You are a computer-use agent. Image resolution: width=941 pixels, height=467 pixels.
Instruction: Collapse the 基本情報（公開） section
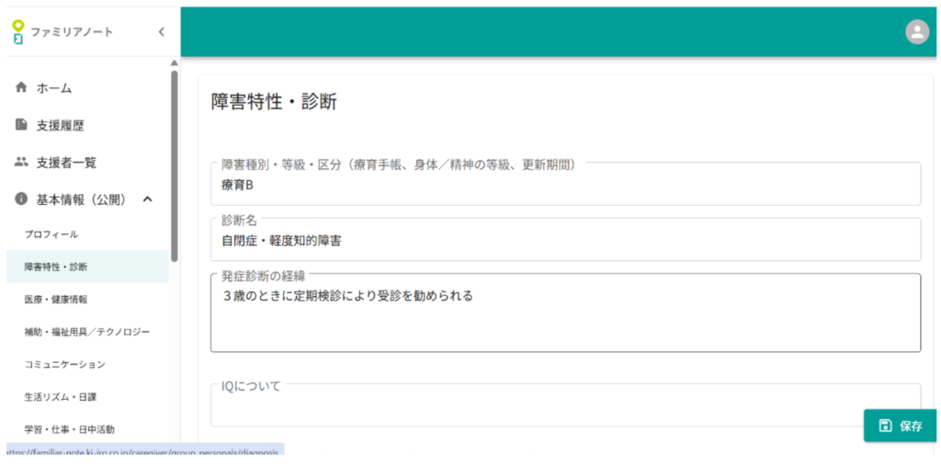(x=147, y=199)
